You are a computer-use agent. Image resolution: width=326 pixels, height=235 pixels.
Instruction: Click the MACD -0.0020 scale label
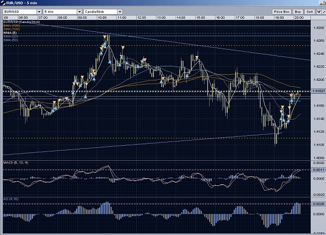(x=319, y=195)
